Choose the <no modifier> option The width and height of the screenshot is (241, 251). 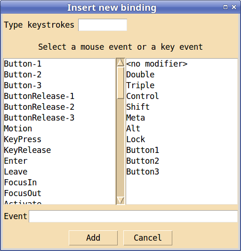182,64
